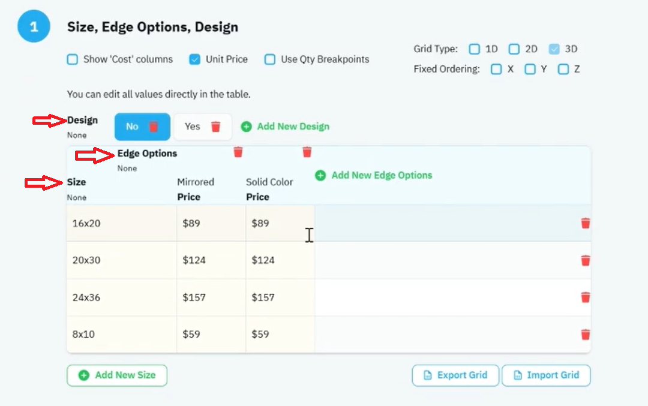Screen dimensions: 648x406
Task: Delete the 24x36 size row
Action: point(585,297)
